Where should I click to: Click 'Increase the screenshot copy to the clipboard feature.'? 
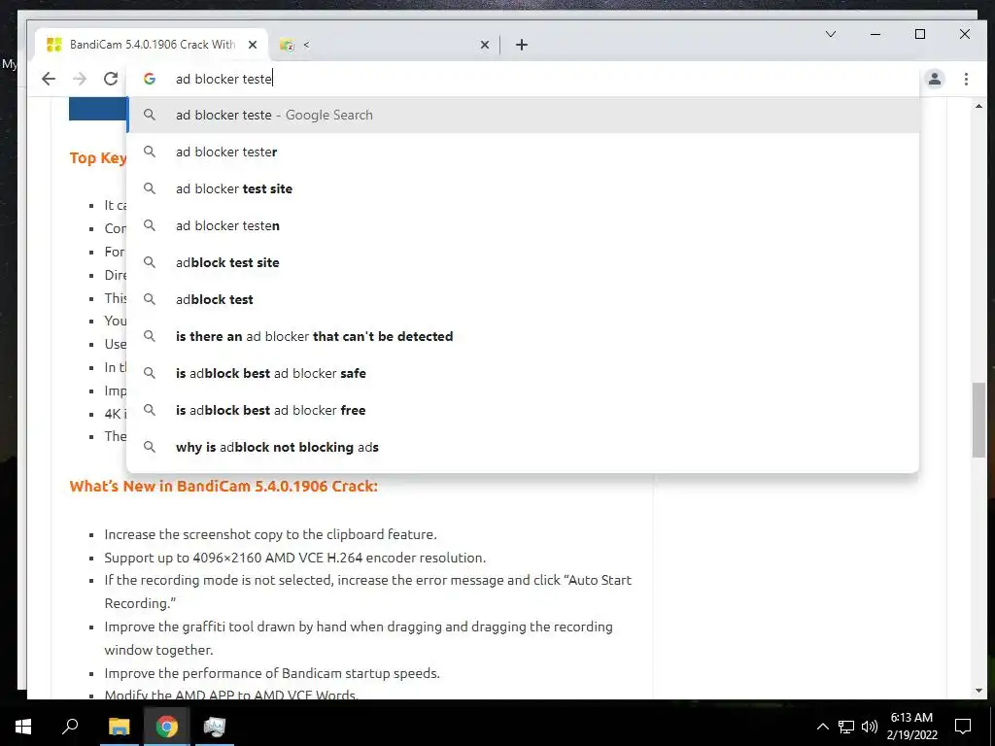point(270,534)
